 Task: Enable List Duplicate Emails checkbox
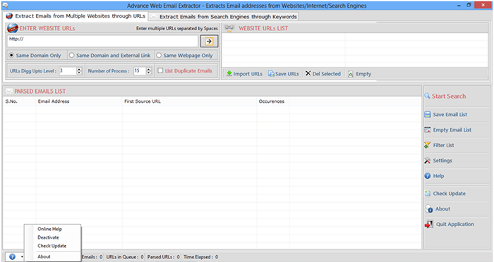tap(160, 70)
